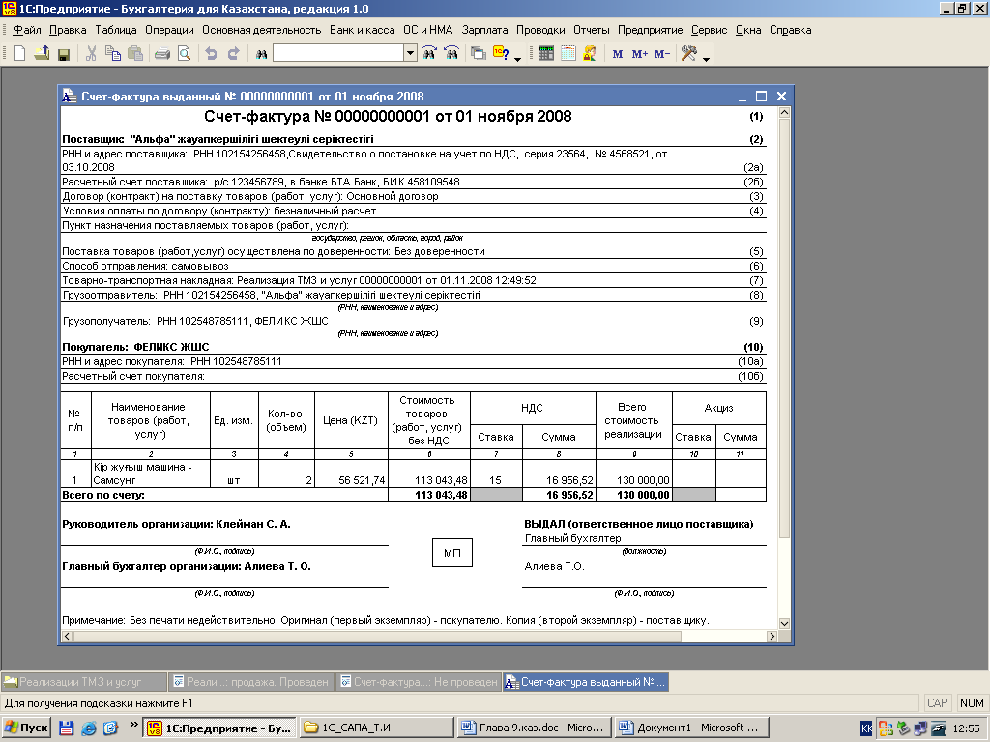
Task: Click Find next binoculars icon
Action: 429,54
